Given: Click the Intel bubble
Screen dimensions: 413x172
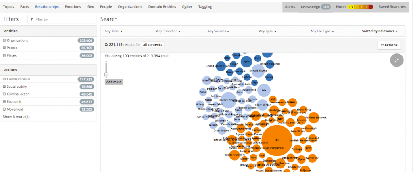Looking at the screenshot, I should (x=262, y=155).
